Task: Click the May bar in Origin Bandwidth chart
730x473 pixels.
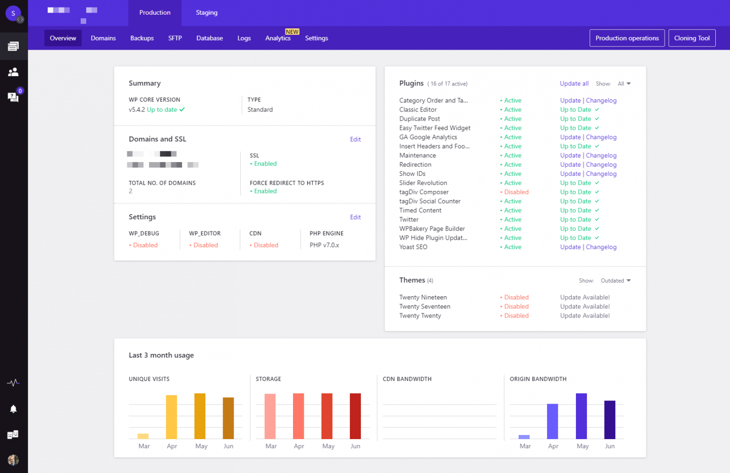Action: [581, 416]
